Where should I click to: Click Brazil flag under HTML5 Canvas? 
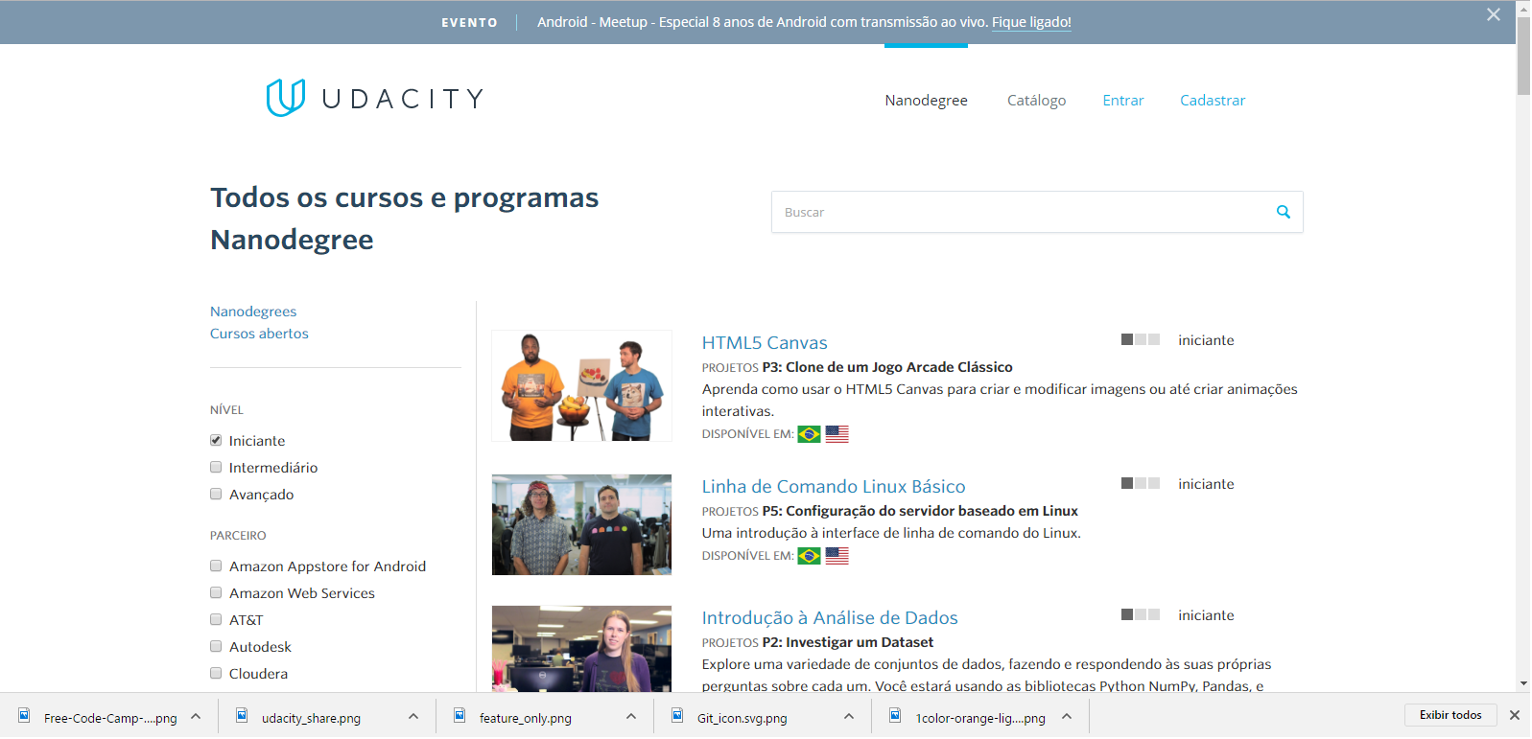click(x=810, y=434)
